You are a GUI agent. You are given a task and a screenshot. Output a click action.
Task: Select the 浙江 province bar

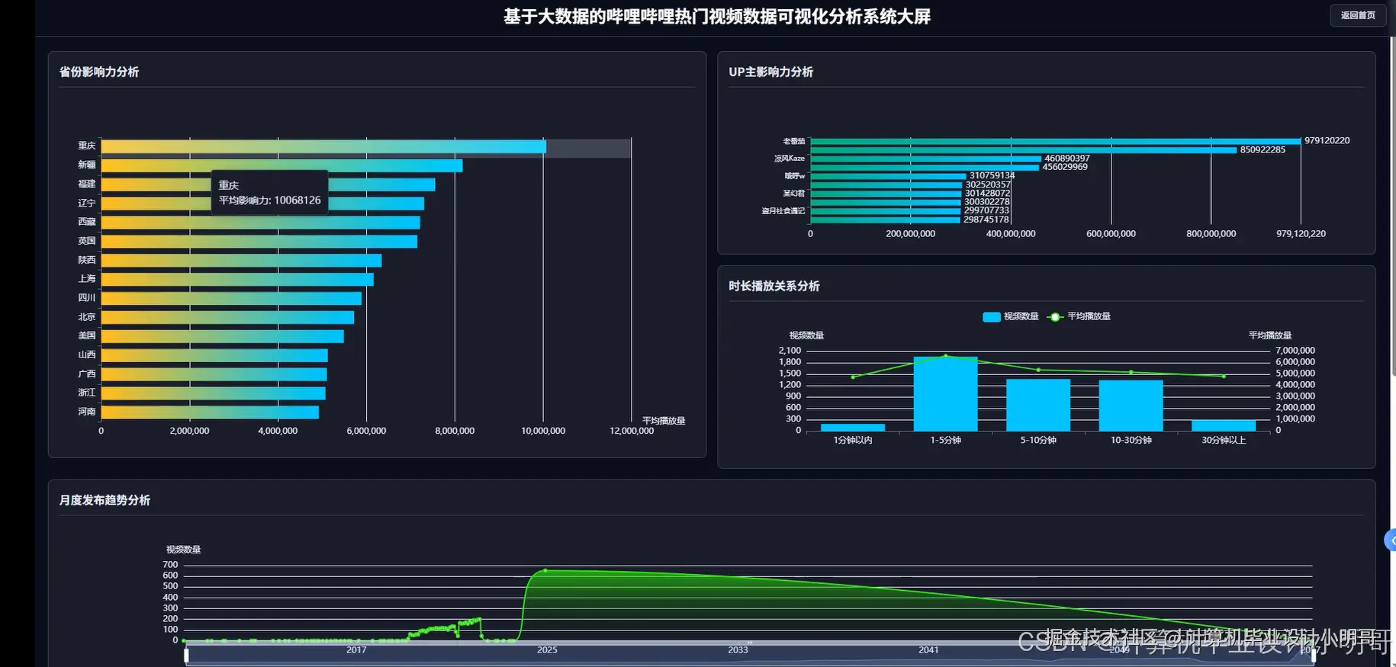point(214,393)
